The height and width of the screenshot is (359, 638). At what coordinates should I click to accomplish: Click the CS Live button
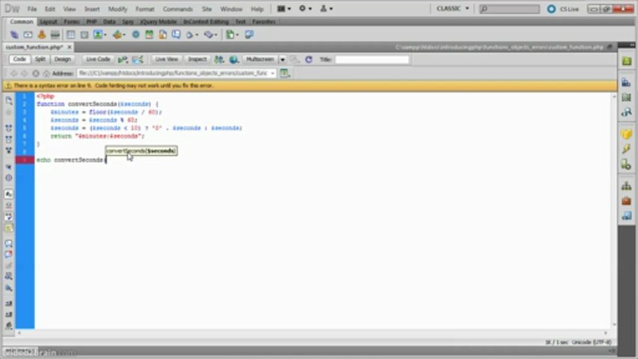(x=565, y=9)
